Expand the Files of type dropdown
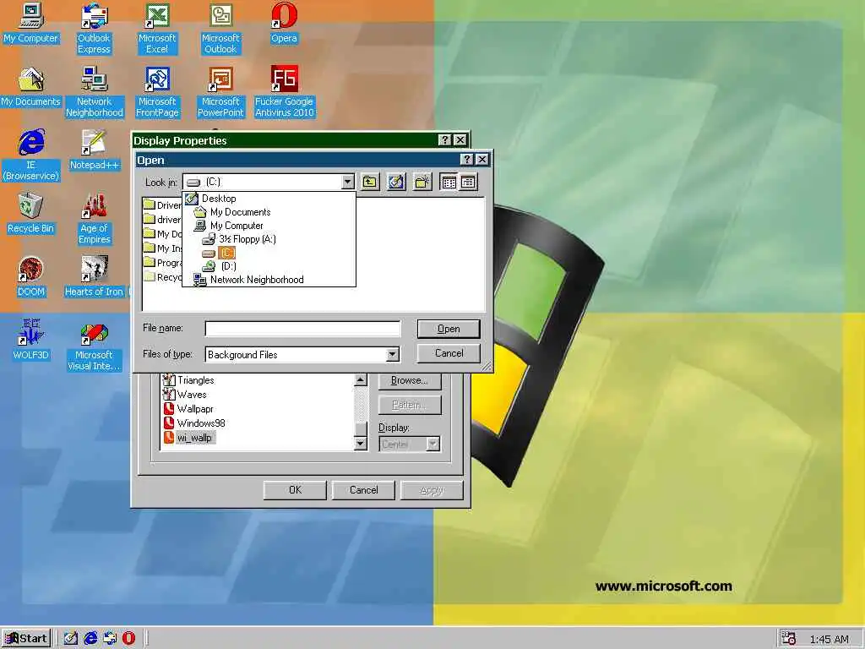Image resolution: width=865 pixels, height=649 pixels. pos(392,354)
